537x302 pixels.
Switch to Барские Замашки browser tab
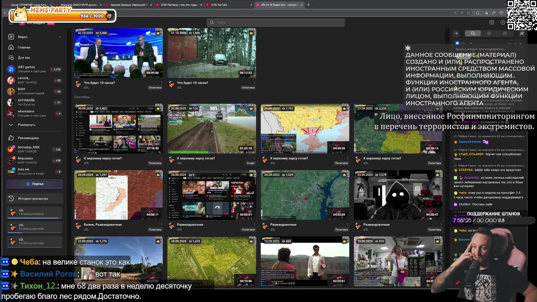(x=129, y=5)
